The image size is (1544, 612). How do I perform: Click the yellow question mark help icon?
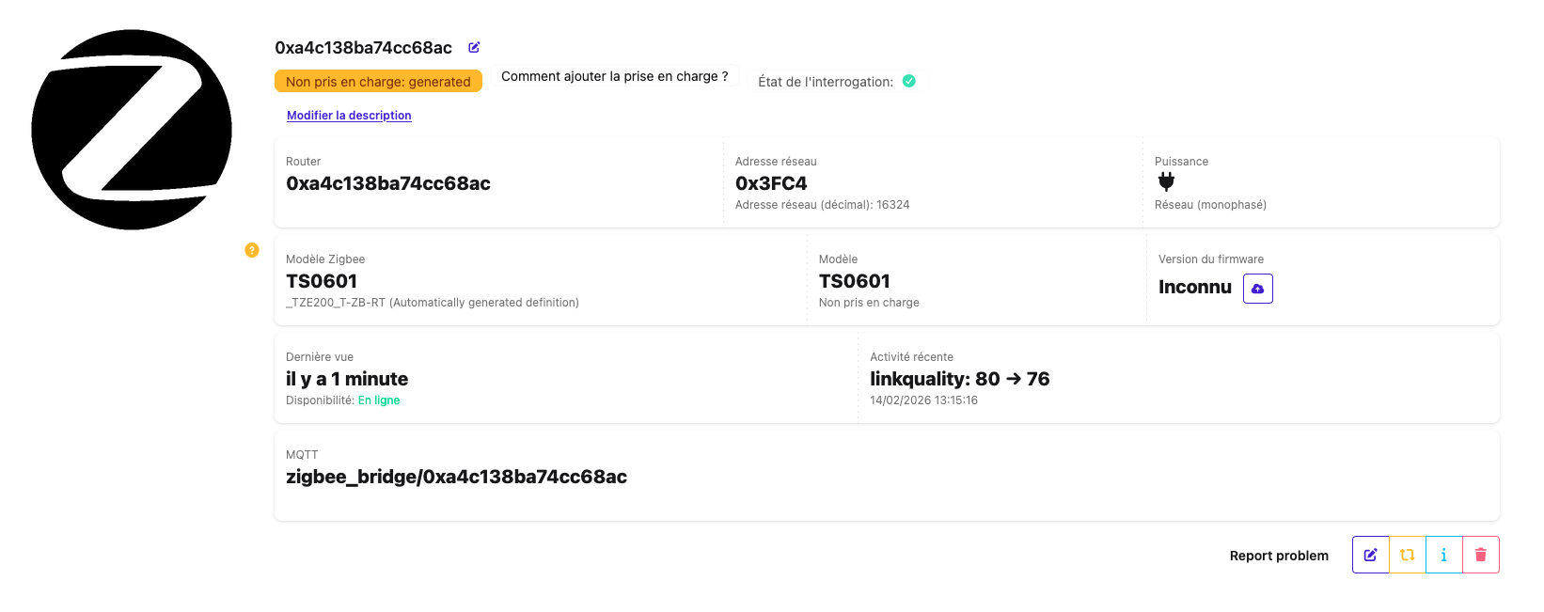[x=252, y=250]
